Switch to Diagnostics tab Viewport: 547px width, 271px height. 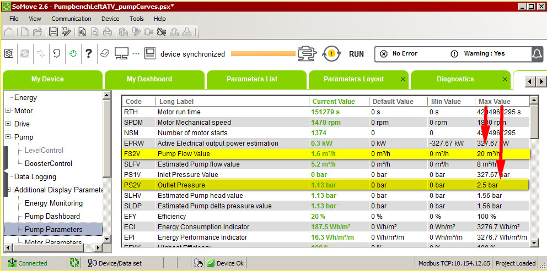pyautogui.click(x=460, y=79)
